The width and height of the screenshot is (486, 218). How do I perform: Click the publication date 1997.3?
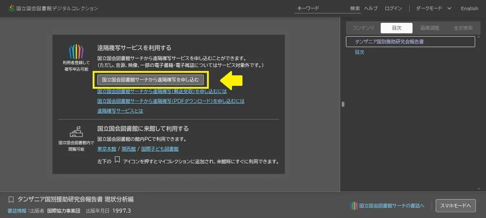tap(122, 211)
